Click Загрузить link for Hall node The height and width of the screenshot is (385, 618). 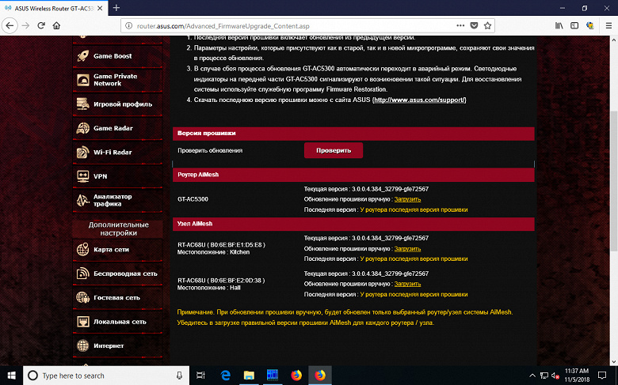(407, 284)
